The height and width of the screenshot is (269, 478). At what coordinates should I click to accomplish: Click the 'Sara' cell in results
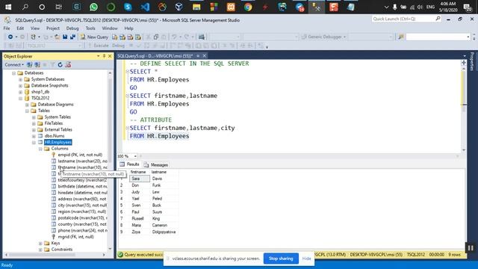click(x=140, y=179)
